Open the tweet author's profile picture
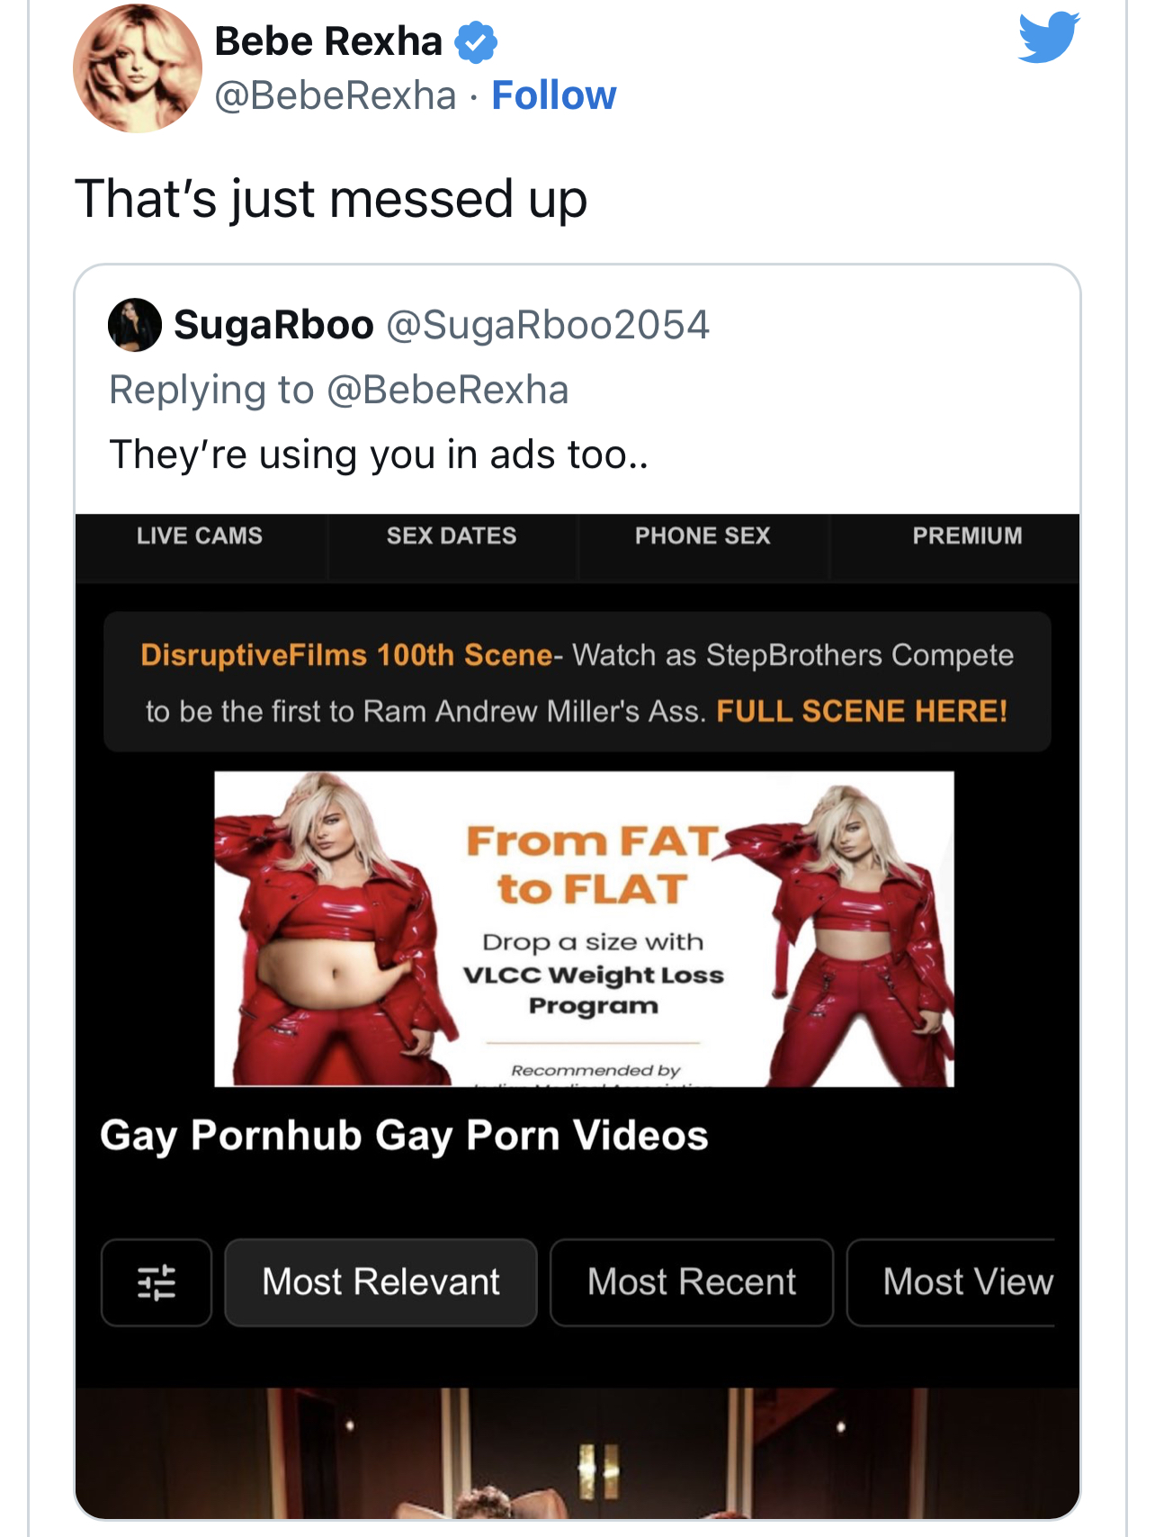Image resolution: width=1155 pixels, height=1537 pixels. point(138,68)
